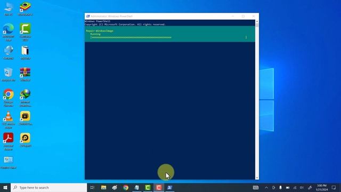
Task: Click the 'Repair-WindowsImage' text
Action: click(x=100, y=31)
